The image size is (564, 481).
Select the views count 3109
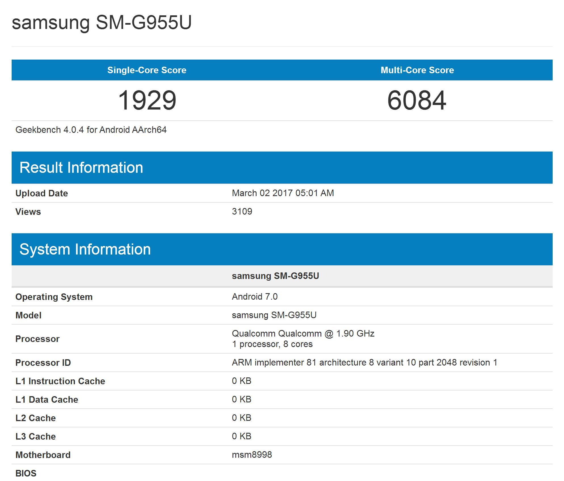(242, 211)
